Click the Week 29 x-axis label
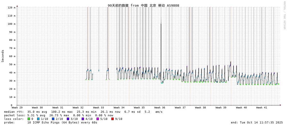The image size is (287, 126). tap(17, 108)
